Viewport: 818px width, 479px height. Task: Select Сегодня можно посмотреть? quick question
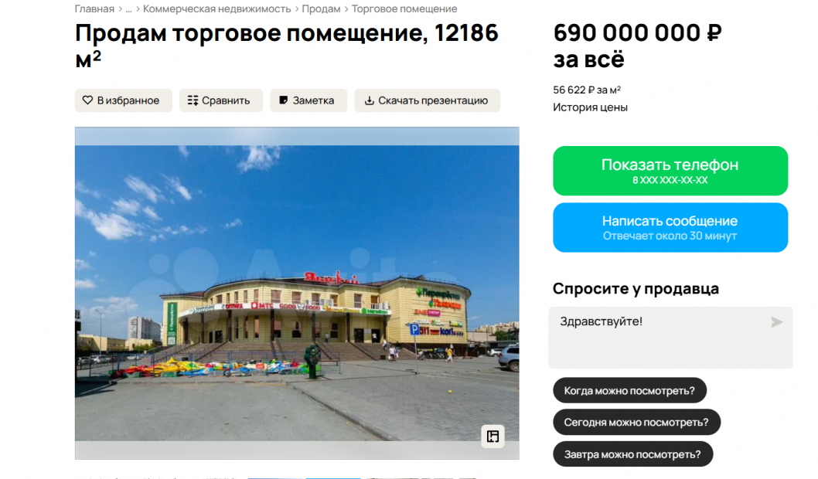636,422
